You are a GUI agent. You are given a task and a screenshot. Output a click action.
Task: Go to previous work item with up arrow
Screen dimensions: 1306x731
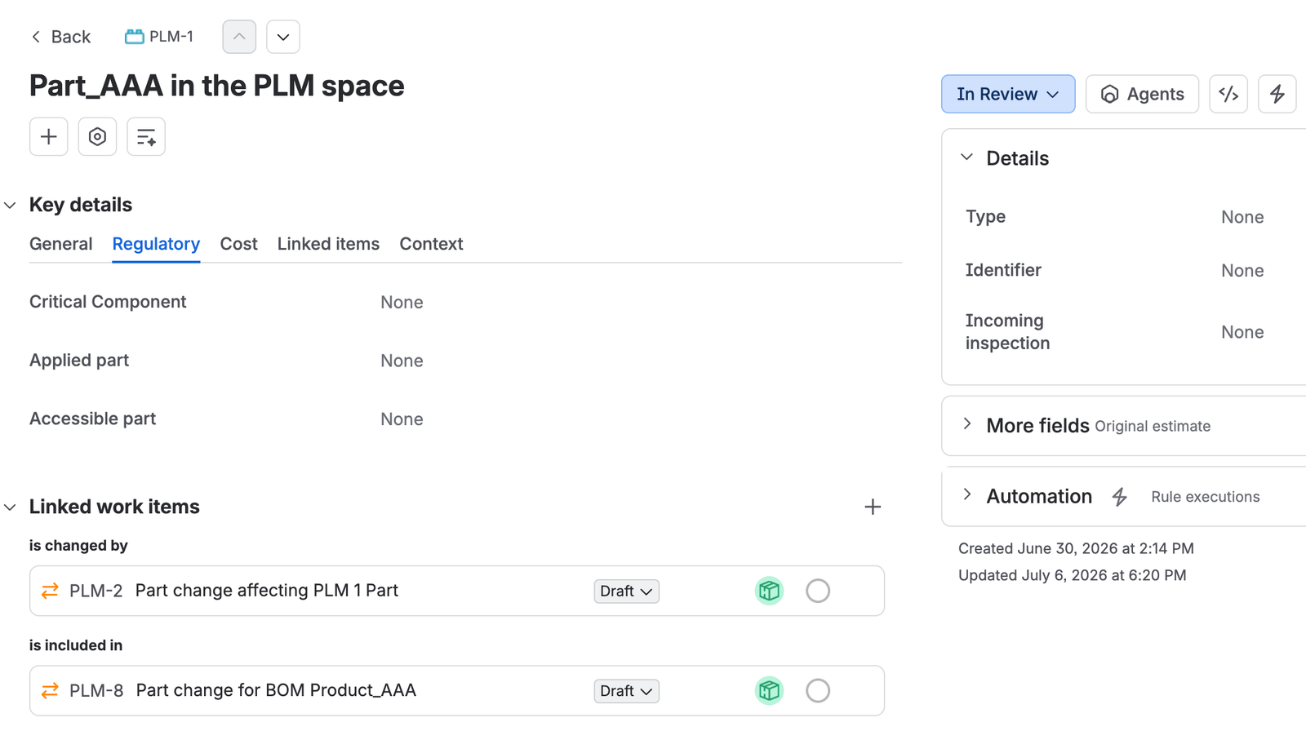239,37
